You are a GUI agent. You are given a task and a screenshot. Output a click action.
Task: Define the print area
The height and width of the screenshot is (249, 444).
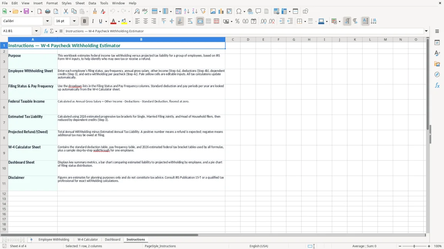point(276,11)
